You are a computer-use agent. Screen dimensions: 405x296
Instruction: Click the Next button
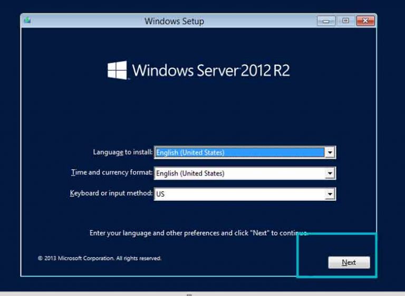pos(349,262)
